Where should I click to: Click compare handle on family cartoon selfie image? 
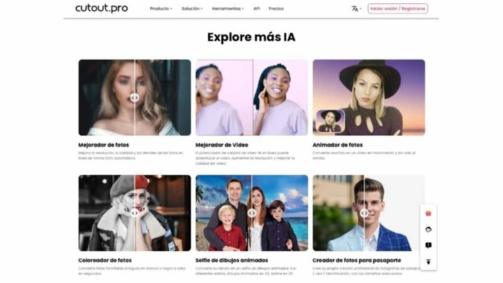click(251, 212)
